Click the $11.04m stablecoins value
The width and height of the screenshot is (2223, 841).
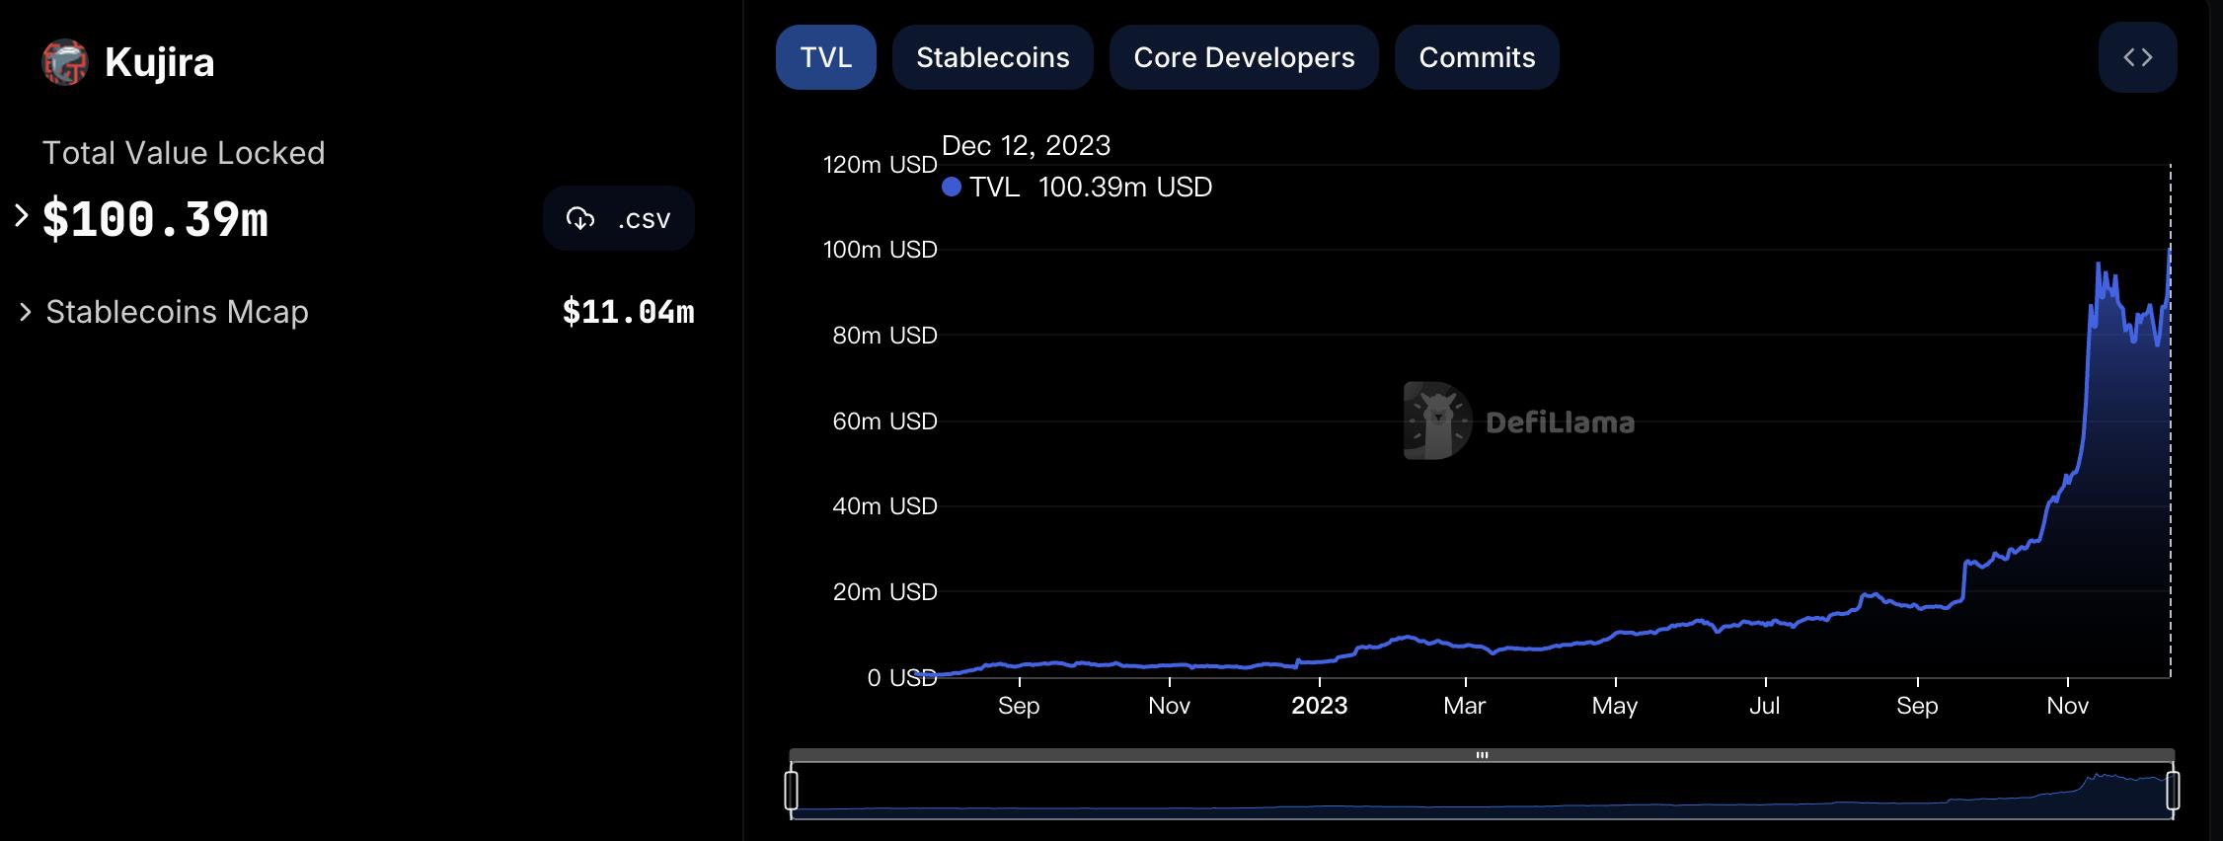pyautogui.click(x=628, y=312)
